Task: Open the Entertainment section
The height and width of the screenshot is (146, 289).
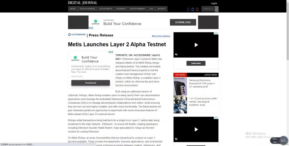Action: (138, 9)
